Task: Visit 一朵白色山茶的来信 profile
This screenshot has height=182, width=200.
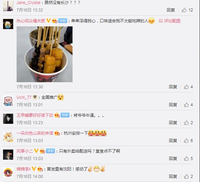Action: click(35, 133)
